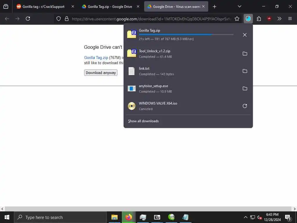
Task: Show link.txt in its folder
Action: [245, 71]
